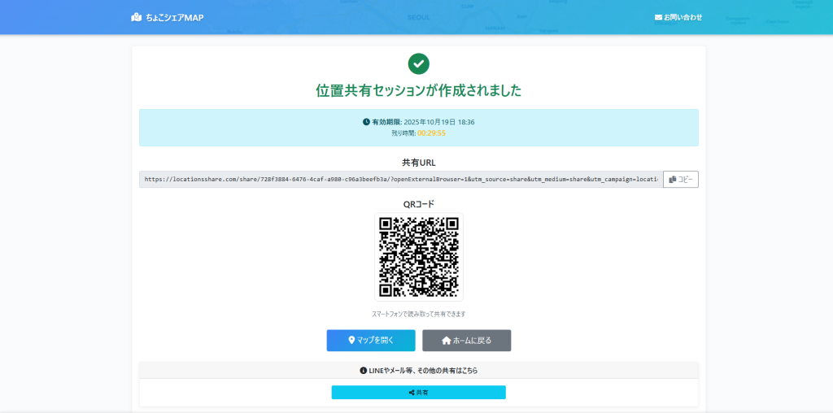Click the 00:29:55 remaining time countdown
This screenshot has width=833, height=413.
[431, 133]
